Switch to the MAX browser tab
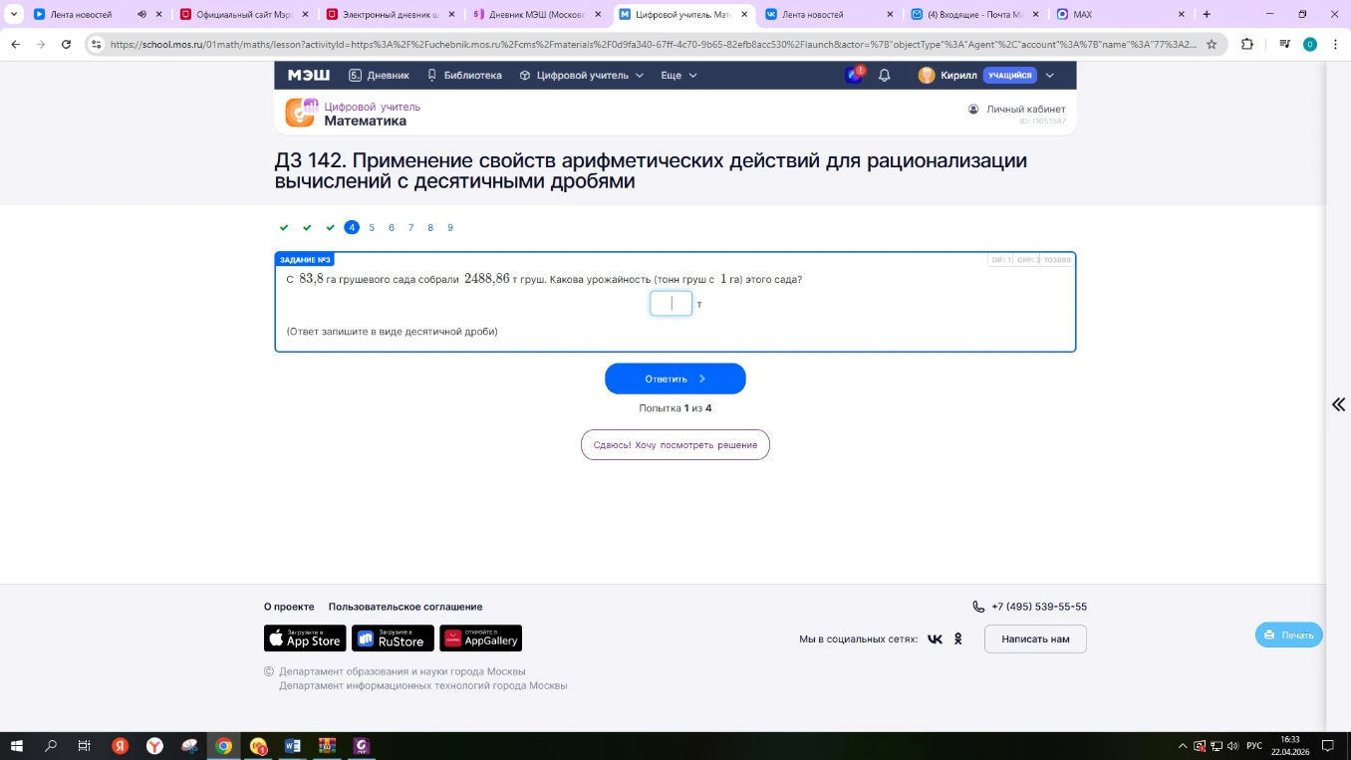1351x760 pixels. click(1120, 15)
